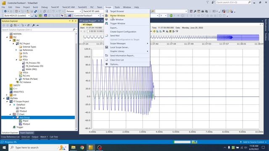Select Trigger node in scope project

pyautogui.click(x=20, y=127)
